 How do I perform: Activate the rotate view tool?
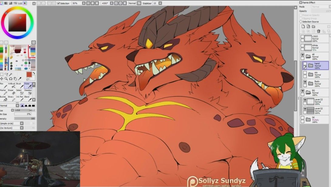[x=11, y=79]
